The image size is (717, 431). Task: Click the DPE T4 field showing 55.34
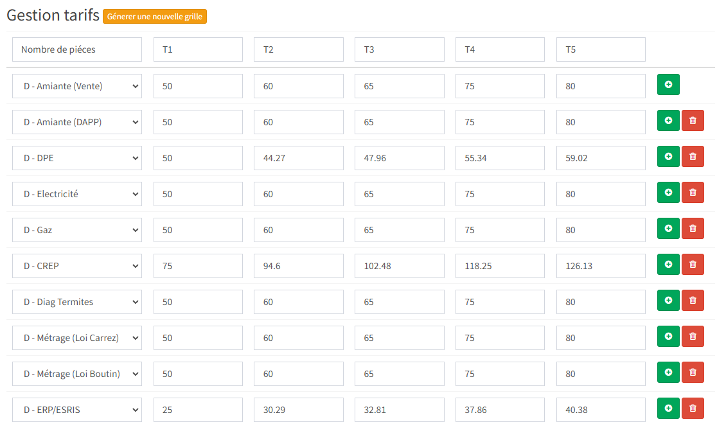pos(500,158)
